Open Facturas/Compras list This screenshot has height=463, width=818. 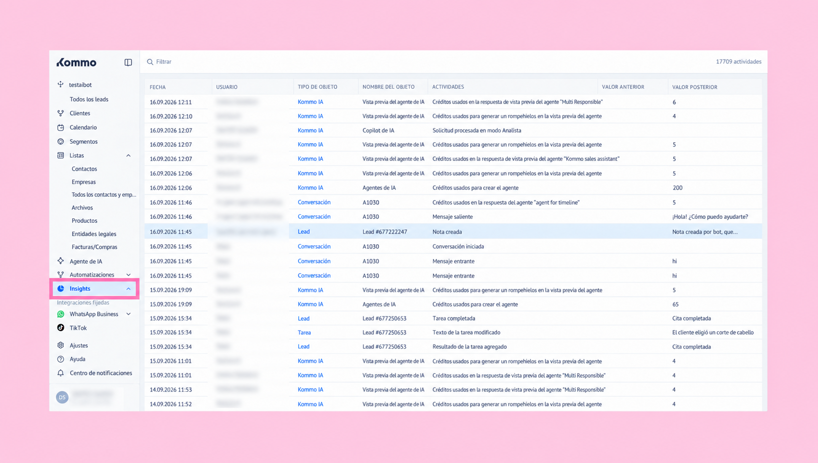pos(94,247)
